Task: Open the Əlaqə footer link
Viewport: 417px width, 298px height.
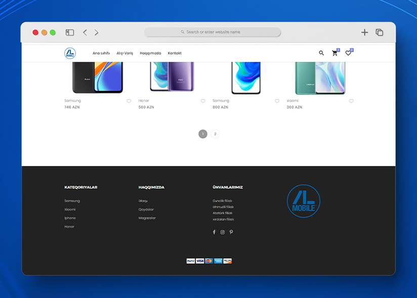Action: click(x=143, y=201)
